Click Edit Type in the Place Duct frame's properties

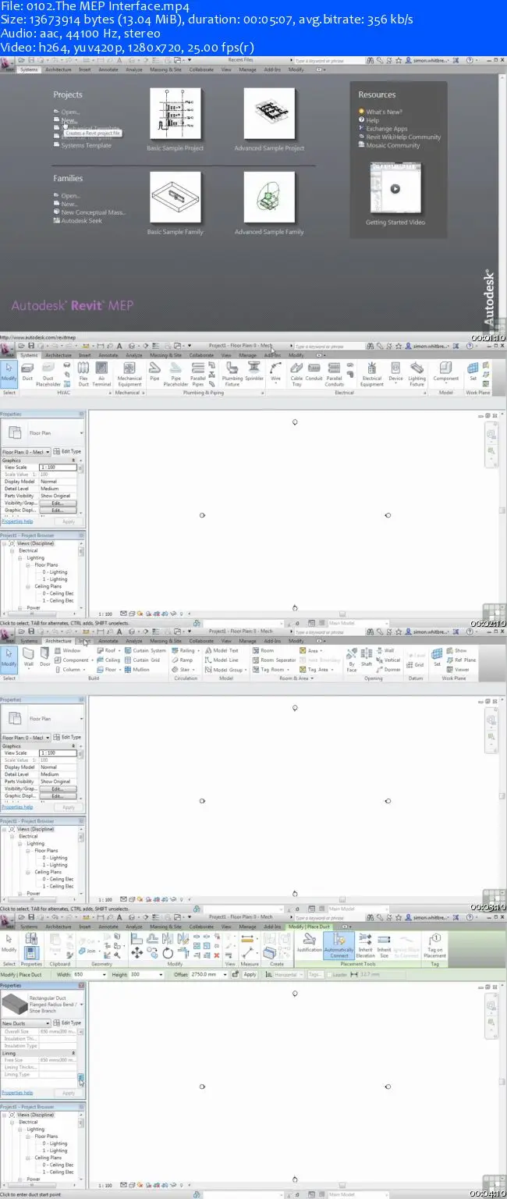point(68,1023)
